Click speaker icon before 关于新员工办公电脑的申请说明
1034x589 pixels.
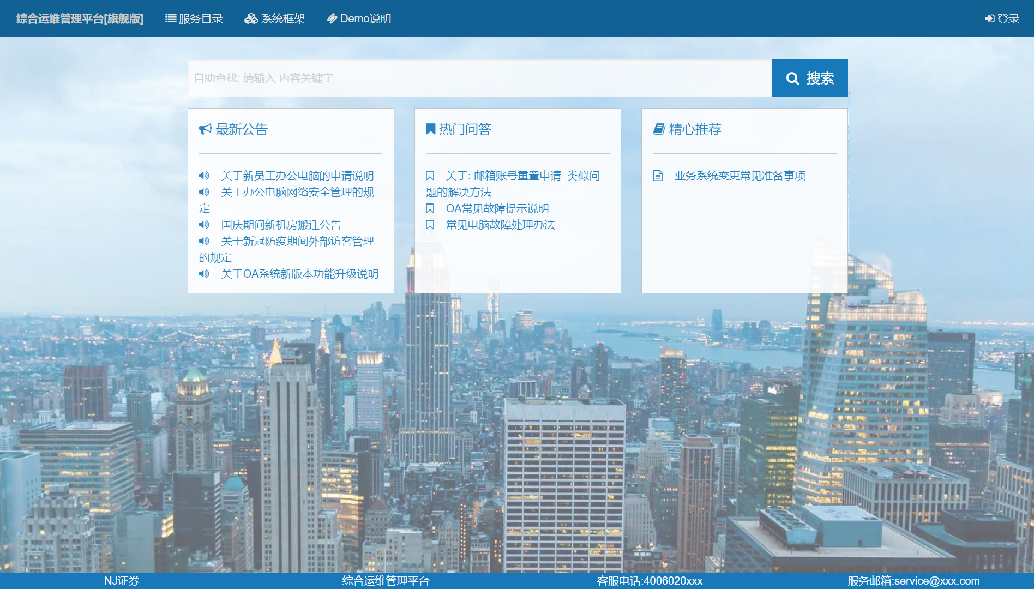[x=204, y=176]
